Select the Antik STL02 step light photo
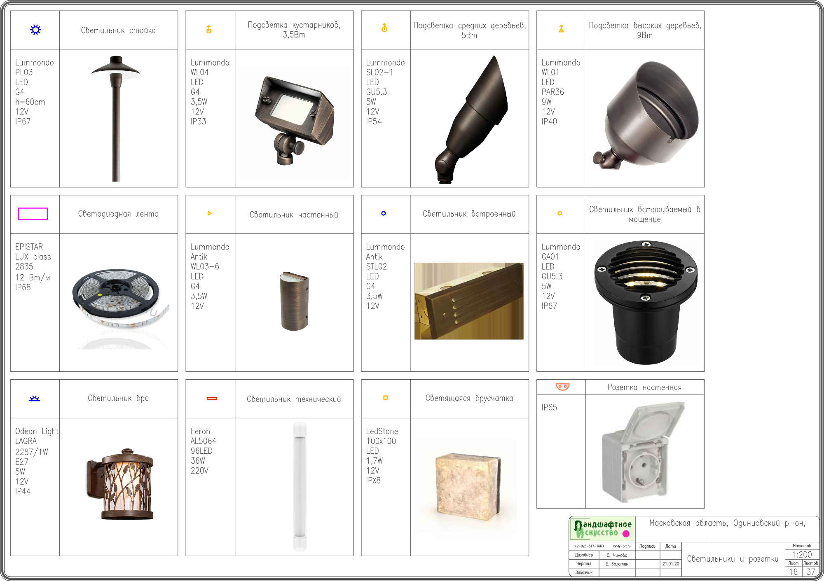This screenshot has width=824, height=581. [x=469, y=301]
